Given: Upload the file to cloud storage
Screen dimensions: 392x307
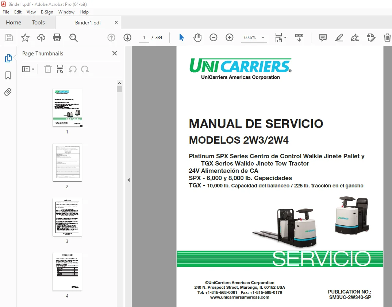Looking at the screenshot, I should 41,38.
